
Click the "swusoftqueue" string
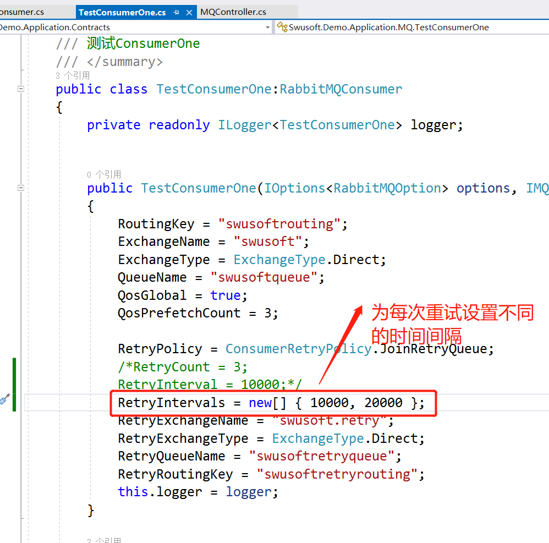[x=263, y=277]
